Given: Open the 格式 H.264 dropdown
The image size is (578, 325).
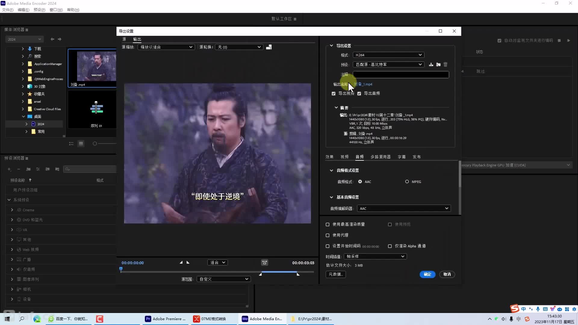Looking at the screenshot, I should pos(388,55).
